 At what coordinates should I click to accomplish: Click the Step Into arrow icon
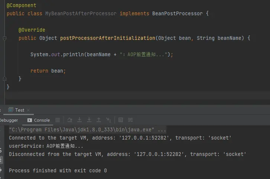click(79, 120)
